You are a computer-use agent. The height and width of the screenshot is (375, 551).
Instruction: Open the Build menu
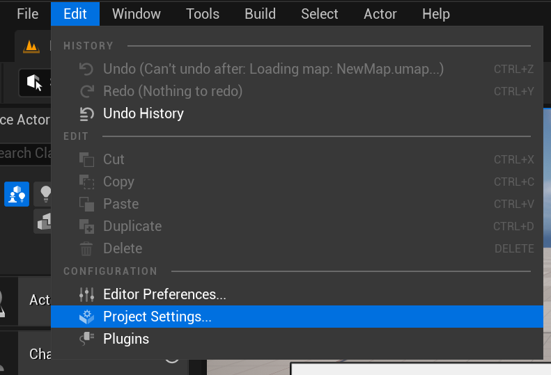tap(261, 14)
